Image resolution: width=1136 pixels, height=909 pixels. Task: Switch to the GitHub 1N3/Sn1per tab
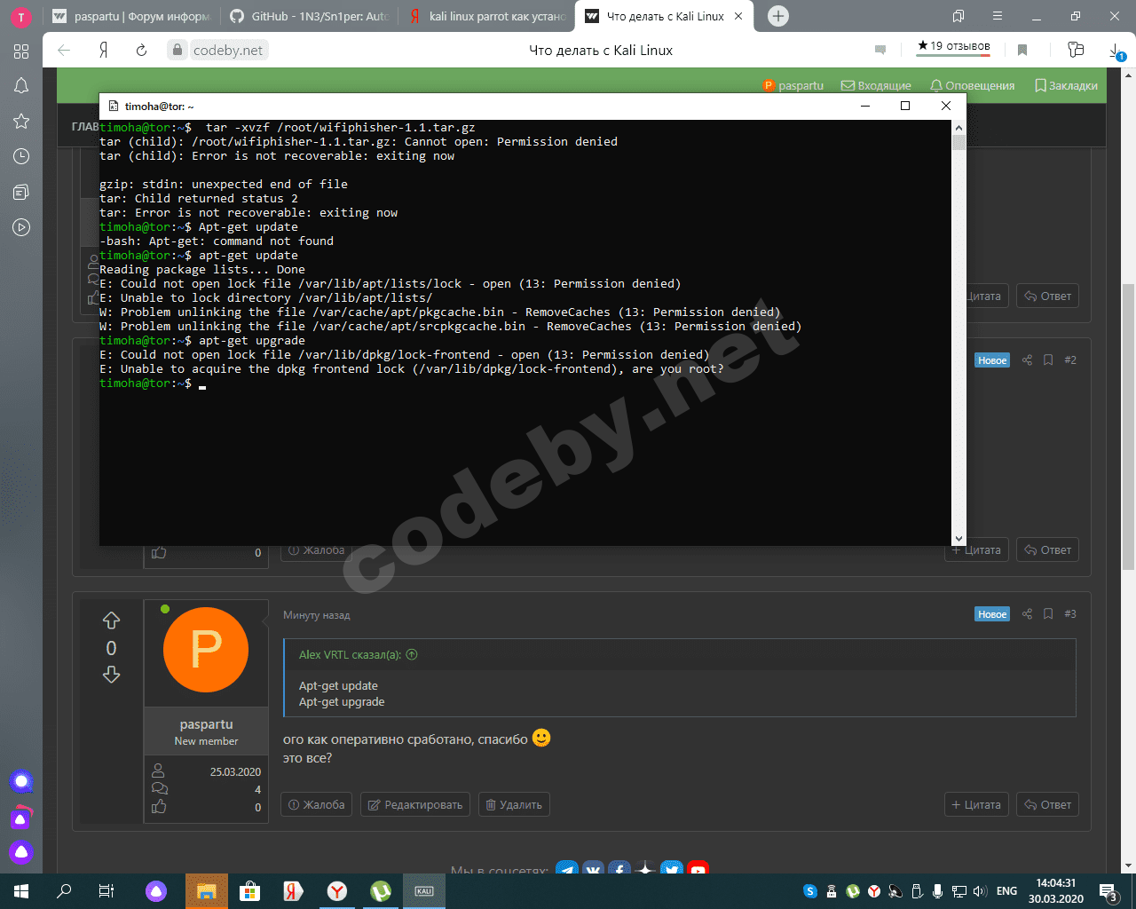pyautogui.click(x=310, y=16)
